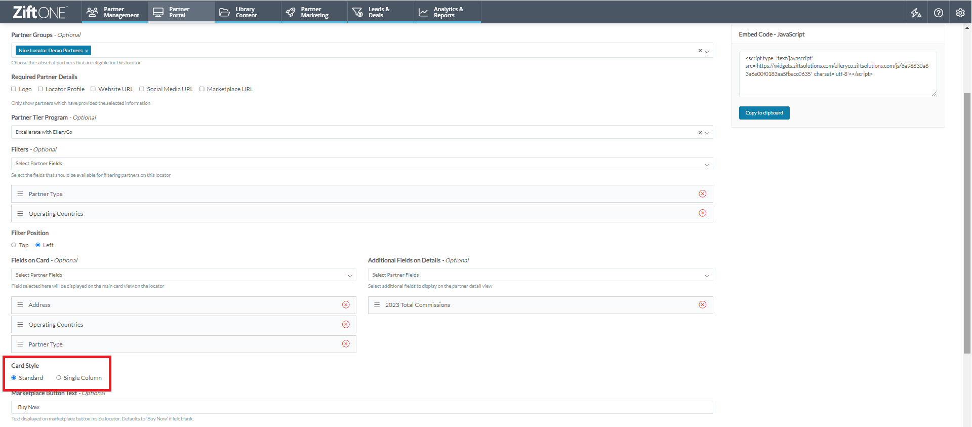Clear all selected Partner Groups
Image resolution: width=972 pixels, height=427 pixels.
700,51
